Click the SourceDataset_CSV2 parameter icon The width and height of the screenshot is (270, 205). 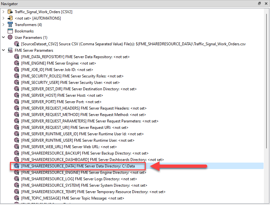[x=17, y=44]
